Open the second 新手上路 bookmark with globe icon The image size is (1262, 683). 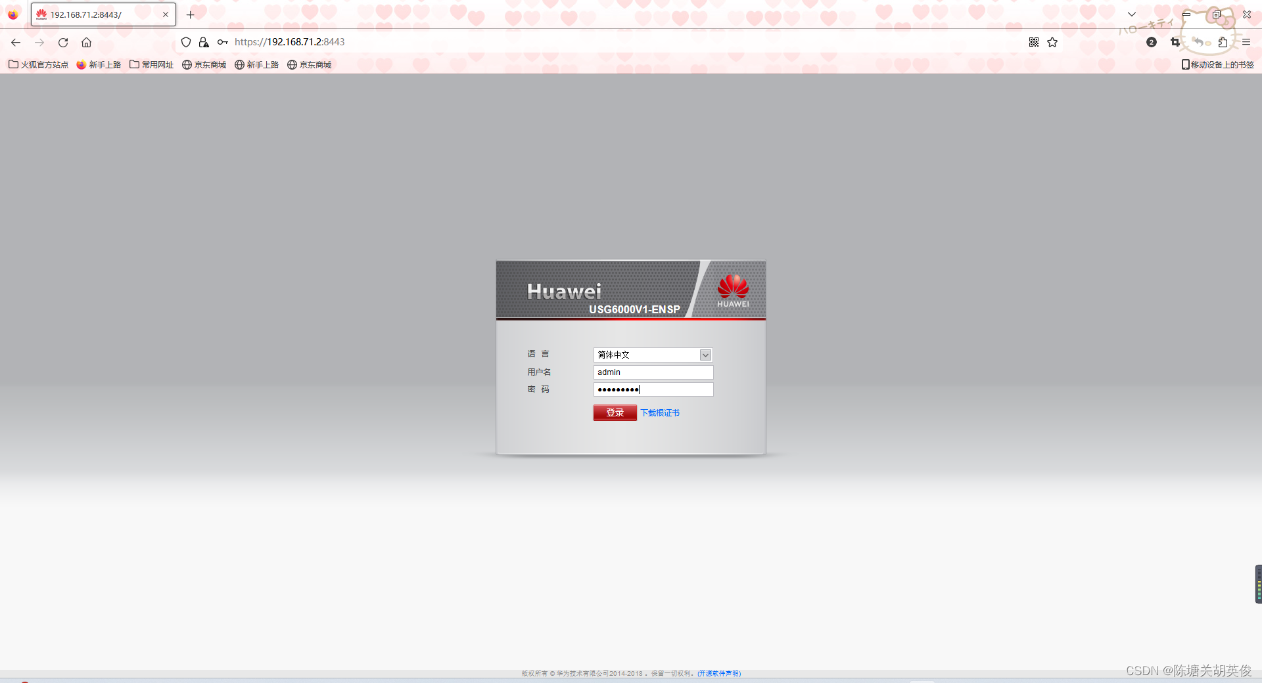tap(257, 64)
